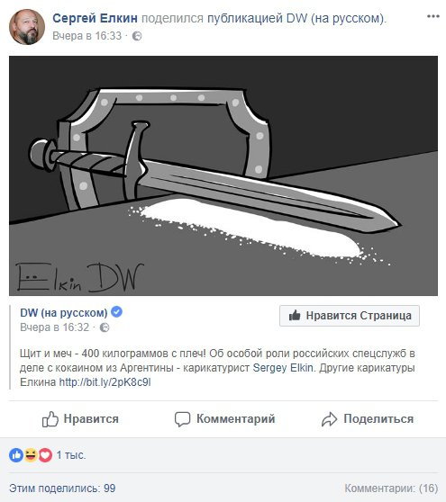Click the public globe icon beside Вчера в 16:33
Viewport: 446px width, 502px height.
(x=137, y=36)
